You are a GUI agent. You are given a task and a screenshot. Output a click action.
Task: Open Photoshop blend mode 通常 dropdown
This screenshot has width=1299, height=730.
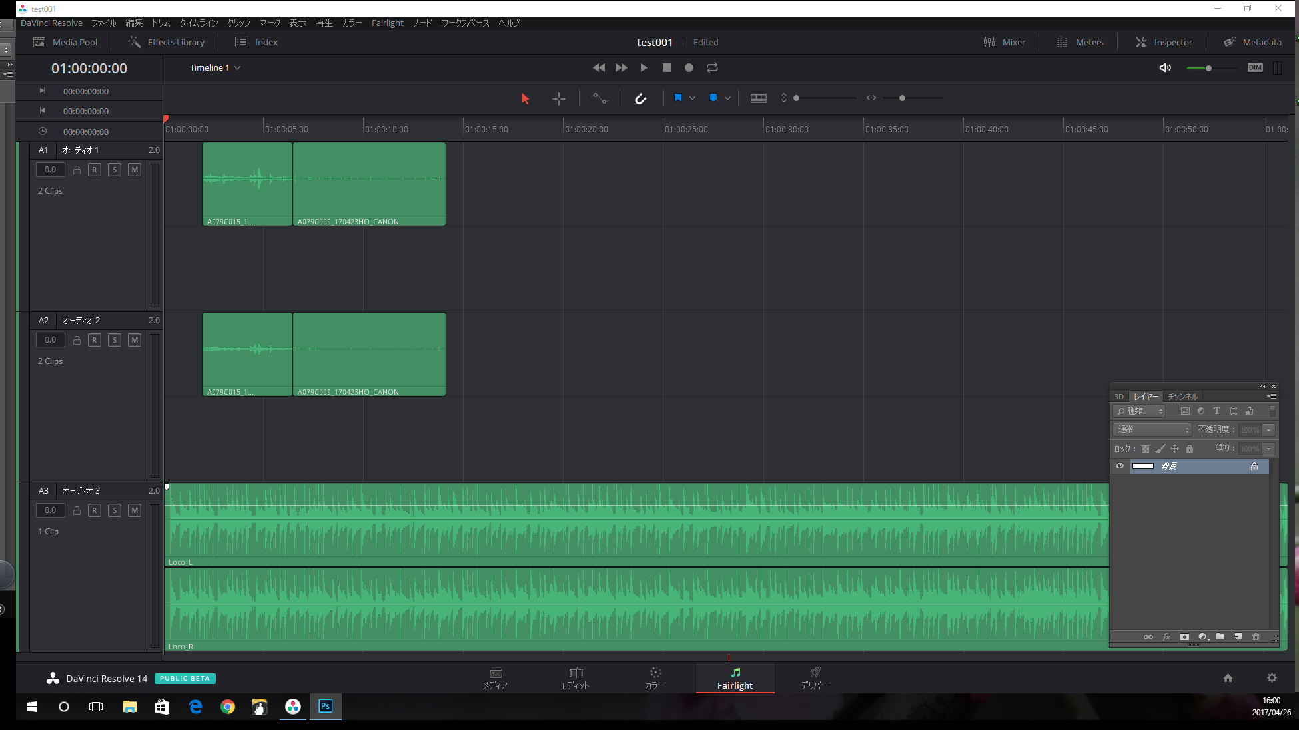click(1152, 429)
